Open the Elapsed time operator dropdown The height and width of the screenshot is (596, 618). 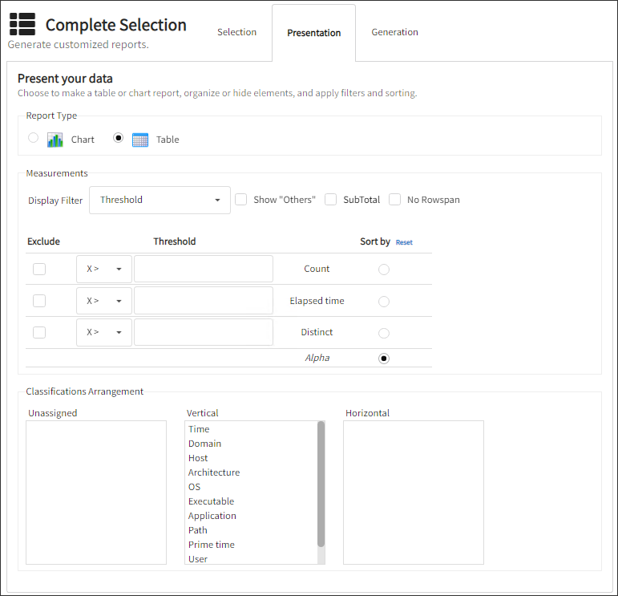tap(104, 301)
